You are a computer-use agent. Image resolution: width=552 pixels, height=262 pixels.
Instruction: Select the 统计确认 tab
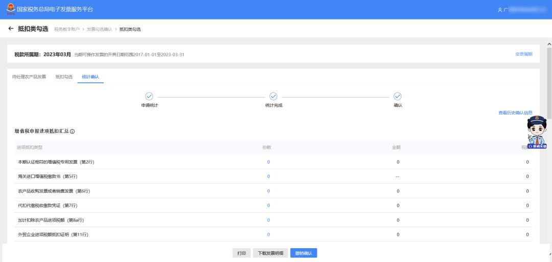point(90,77)
